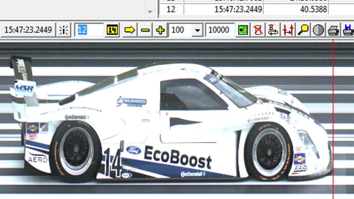Toggle the gray contrast circle icon
Screen dimensions: 354x199
coord(318,30)
